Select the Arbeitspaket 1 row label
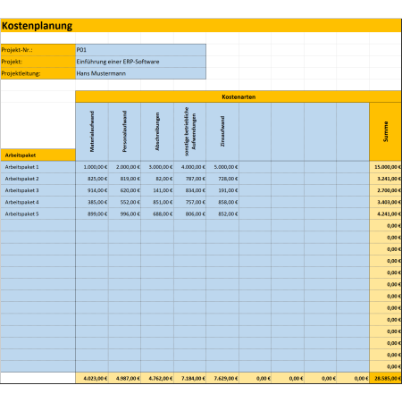402x402 pixels. pyautogui.click(x=38, y=167)
